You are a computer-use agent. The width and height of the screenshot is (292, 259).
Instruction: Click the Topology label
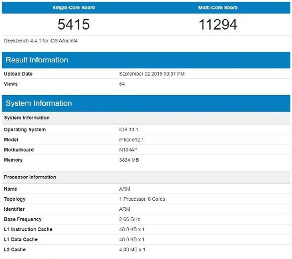[15, 199]
